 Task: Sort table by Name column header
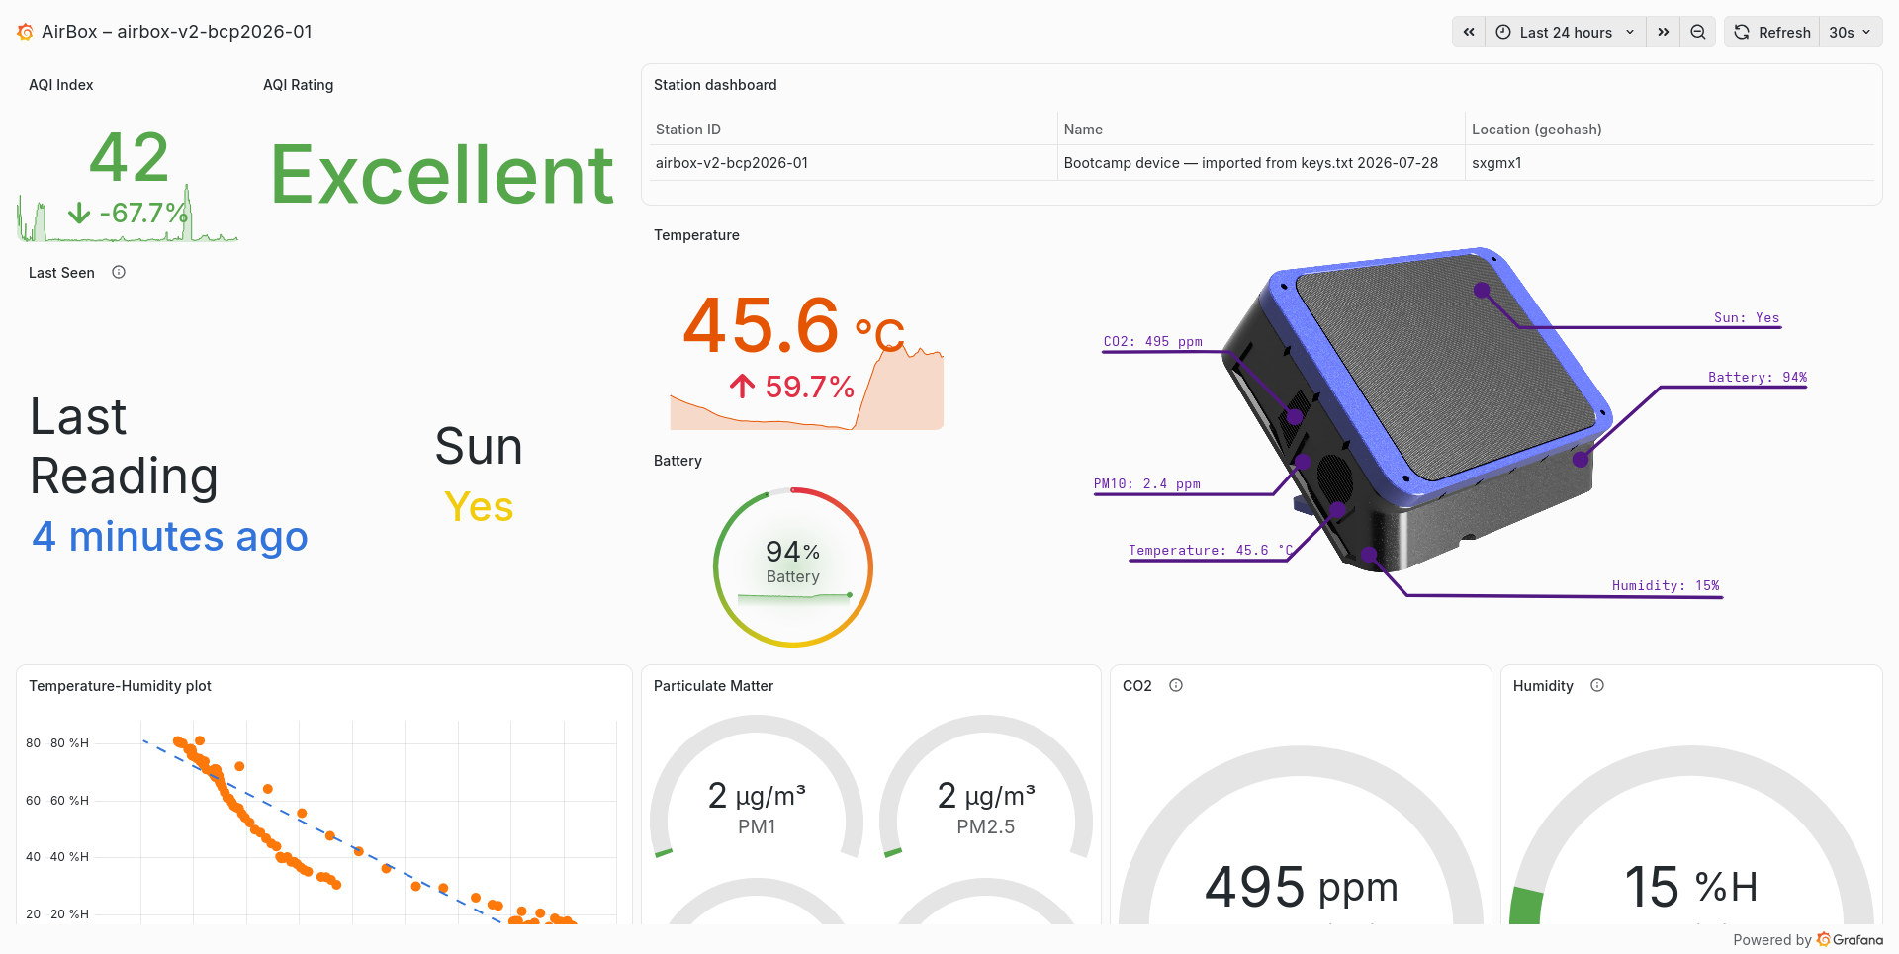point(1083,130)
